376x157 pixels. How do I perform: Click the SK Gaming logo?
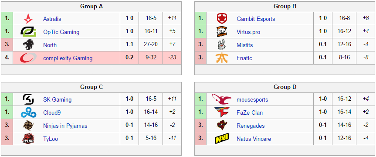28,99
